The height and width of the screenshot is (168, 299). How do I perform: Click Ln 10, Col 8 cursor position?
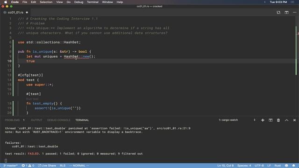[x=225, y=166]
